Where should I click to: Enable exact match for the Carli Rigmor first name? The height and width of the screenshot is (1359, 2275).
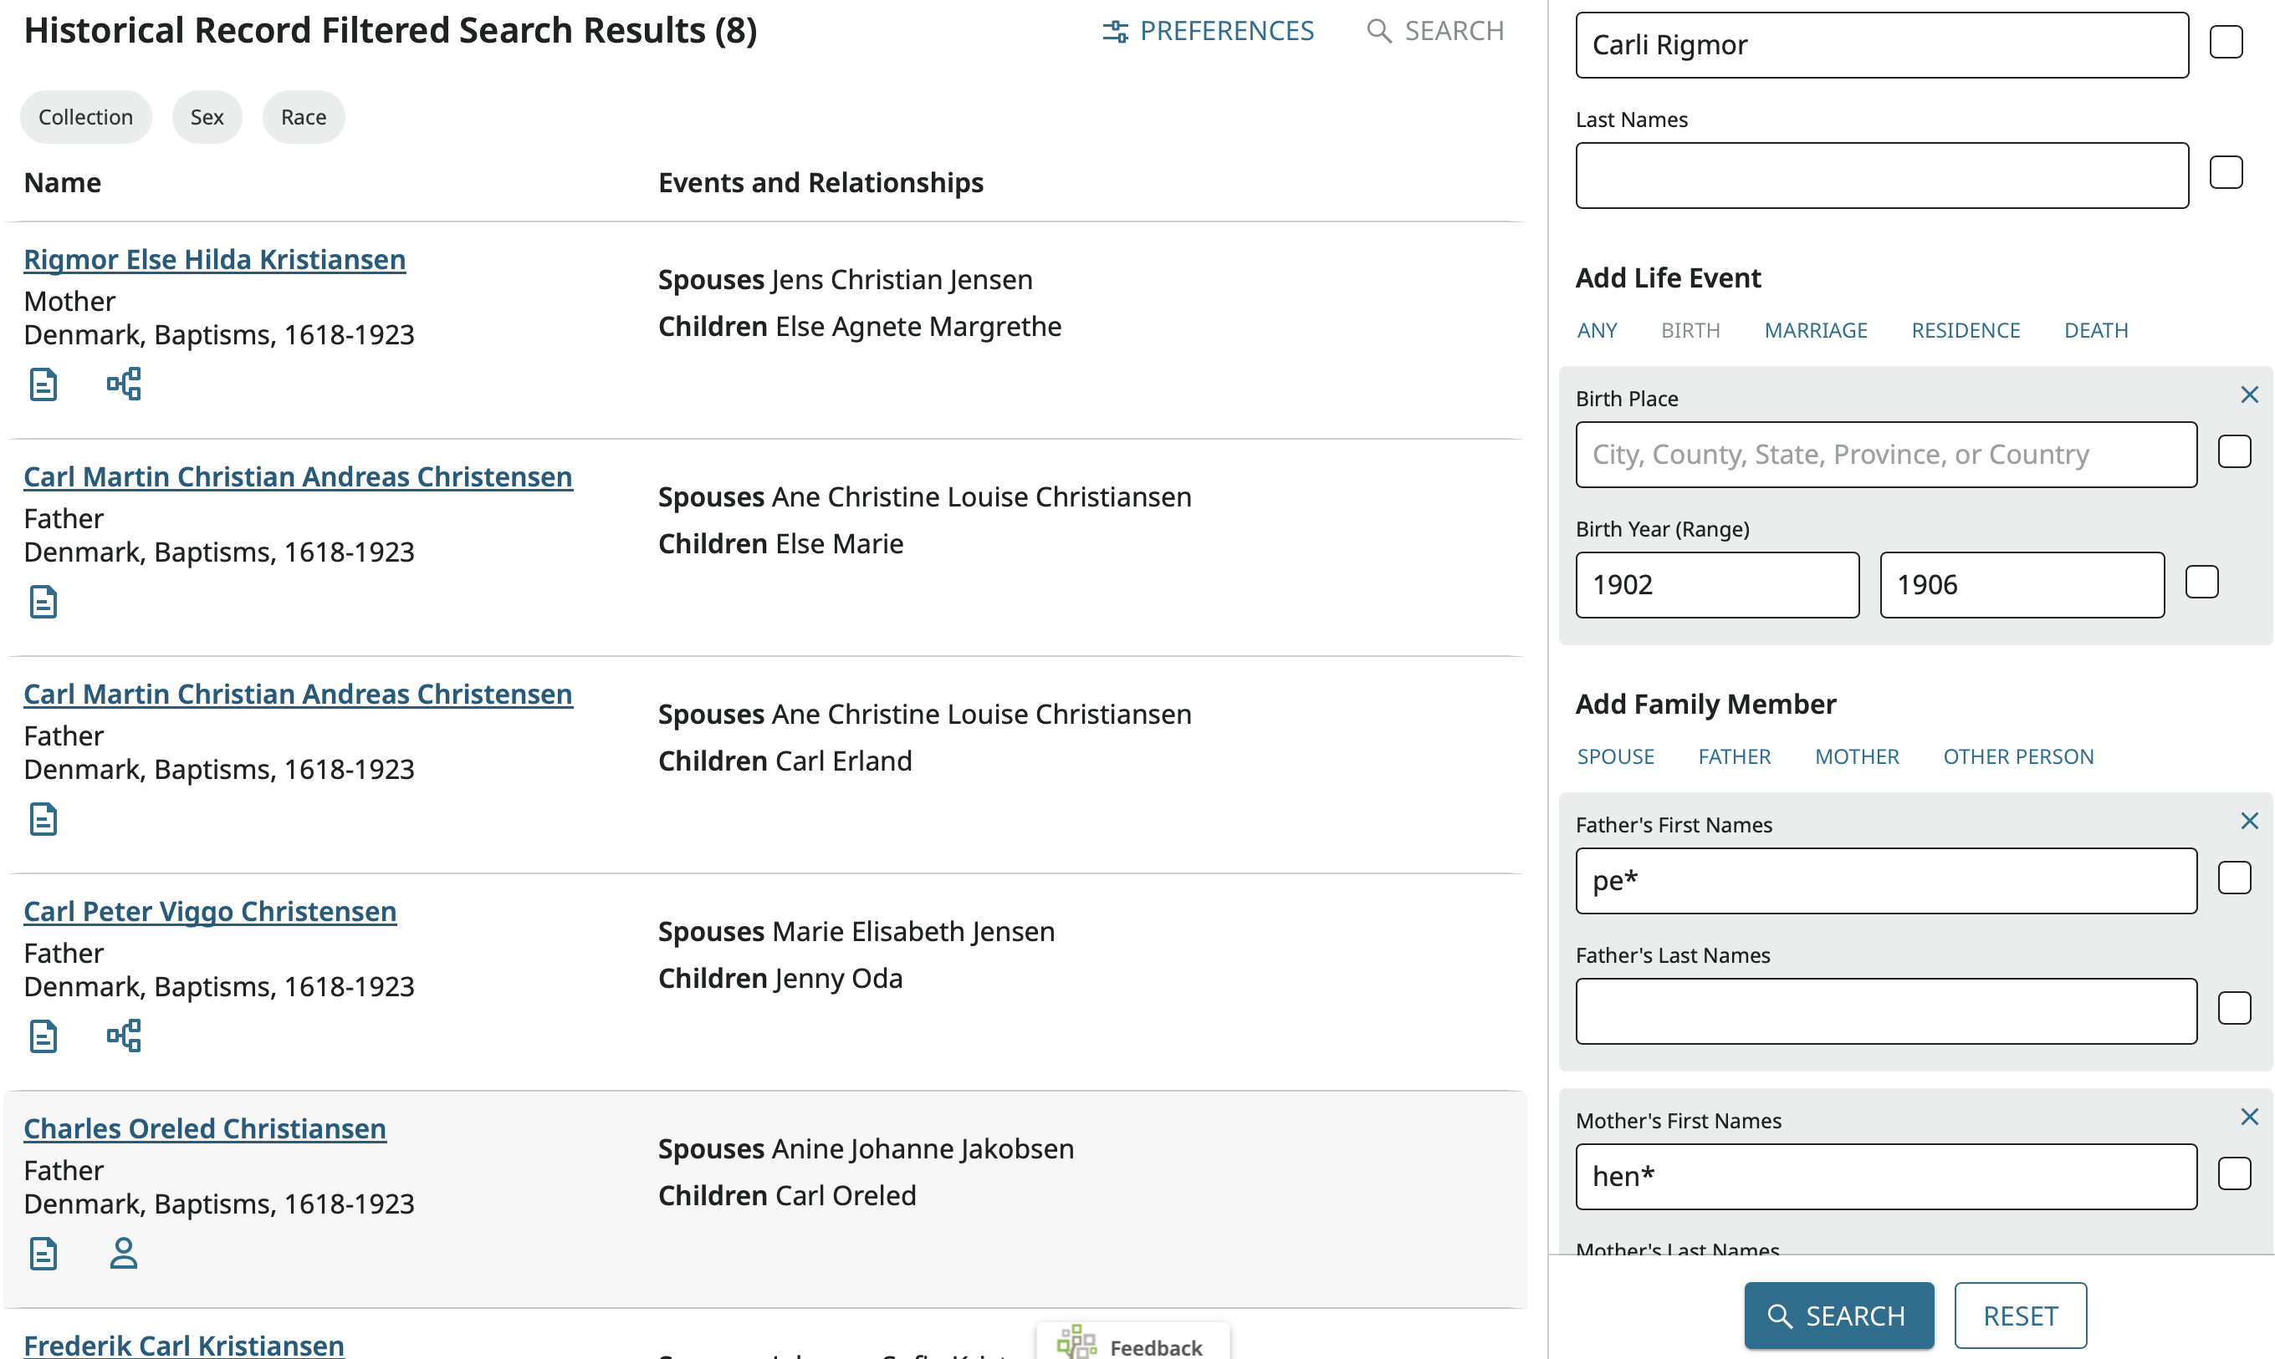pyautogui.click(x=2226, y=41)
